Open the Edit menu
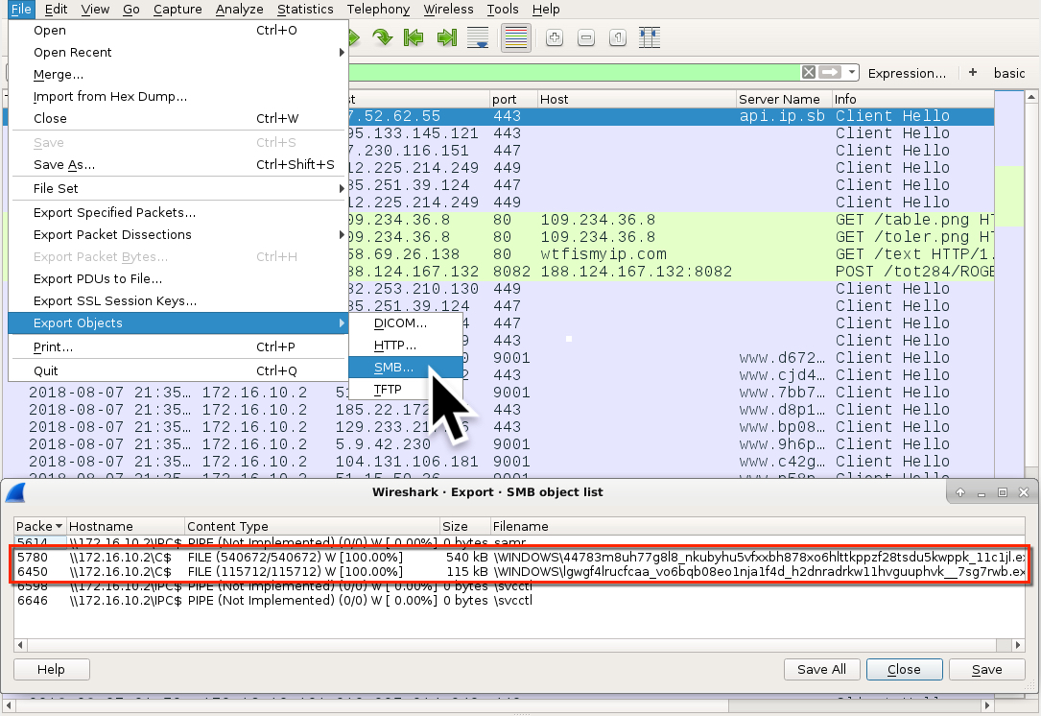Viewport: 1041px width, 716px height. pyautogui.click(x=56, y=10)
